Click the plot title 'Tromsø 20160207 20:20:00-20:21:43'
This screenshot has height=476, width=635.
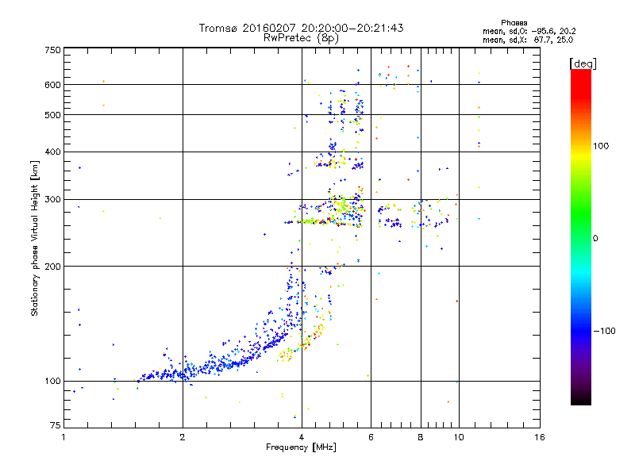coord(301,28)
